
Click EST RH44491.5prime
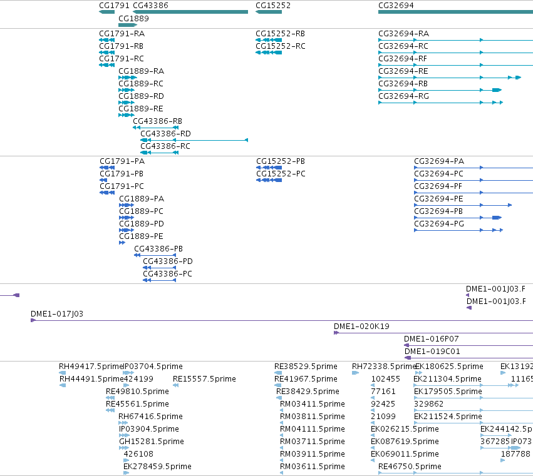(91, 379)
